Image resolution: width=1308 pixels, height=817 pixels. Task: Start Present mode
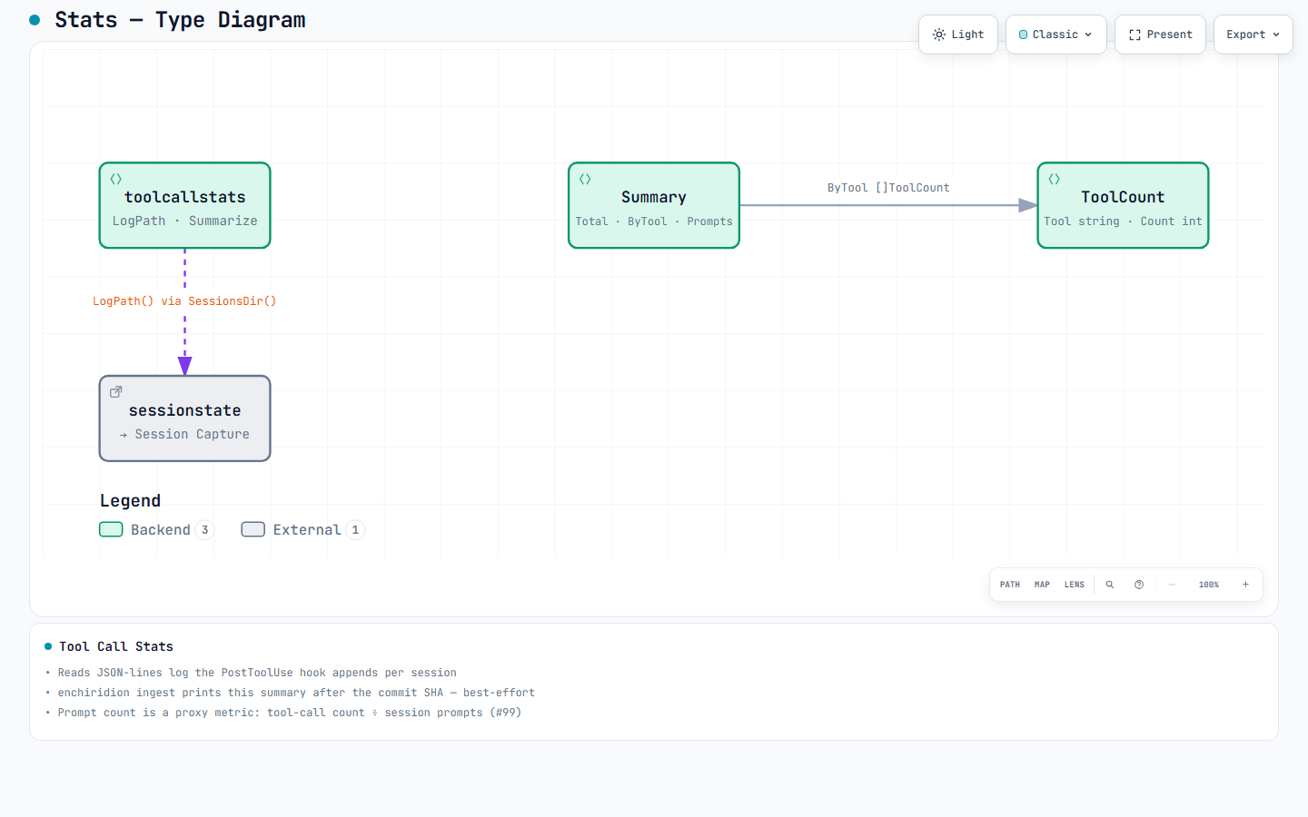(1161, 34)
